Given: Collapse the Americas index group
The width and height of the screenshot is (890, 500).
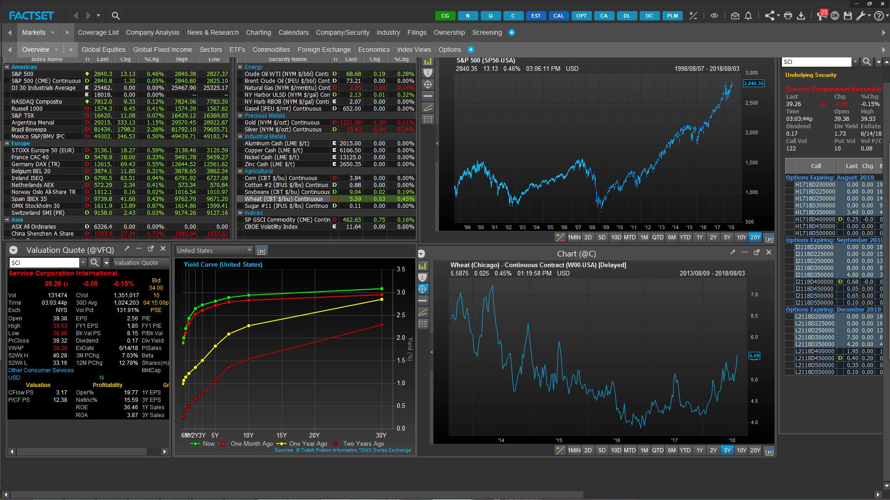Looking at the screenshot, I should [7, 67].
